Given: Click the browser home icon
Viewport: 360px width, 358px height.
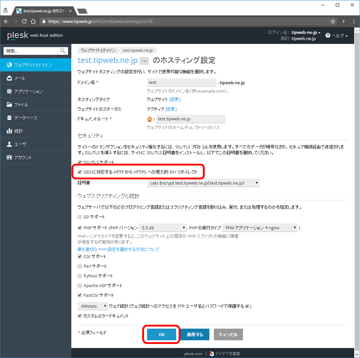Looking at the screenshot, I should coord(33,21).
